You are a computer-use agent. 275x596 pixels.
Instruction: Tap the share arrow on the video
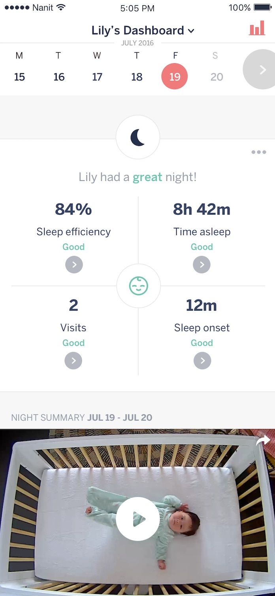pos(263,440)
